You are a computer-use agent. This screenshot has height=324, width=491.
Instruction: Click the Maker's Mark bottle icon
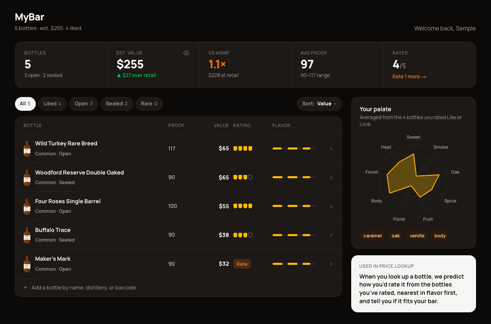(x=27, y=264)
